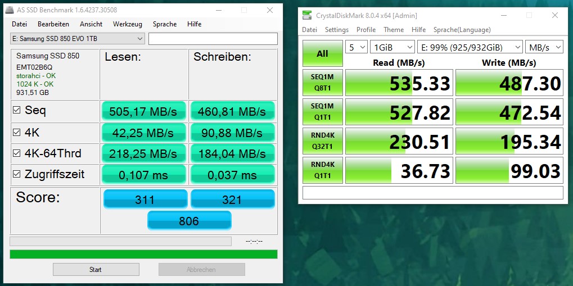Click the 472.54 write value
This screenshot has height=286, width=573.
coord(509,112)
